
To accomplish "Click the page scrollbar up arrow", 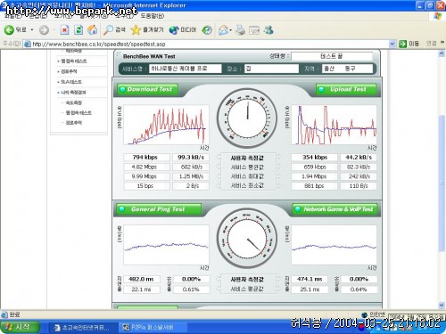I will point(442,53).
